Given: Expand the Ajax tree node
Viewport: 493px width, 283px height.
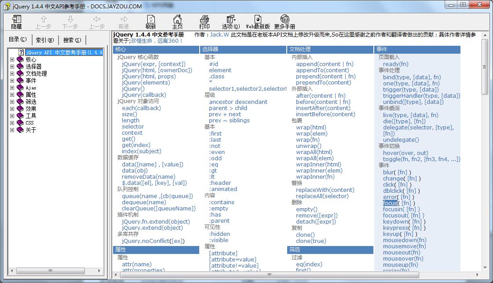Looking at the screenshot, I should (12, 88).
